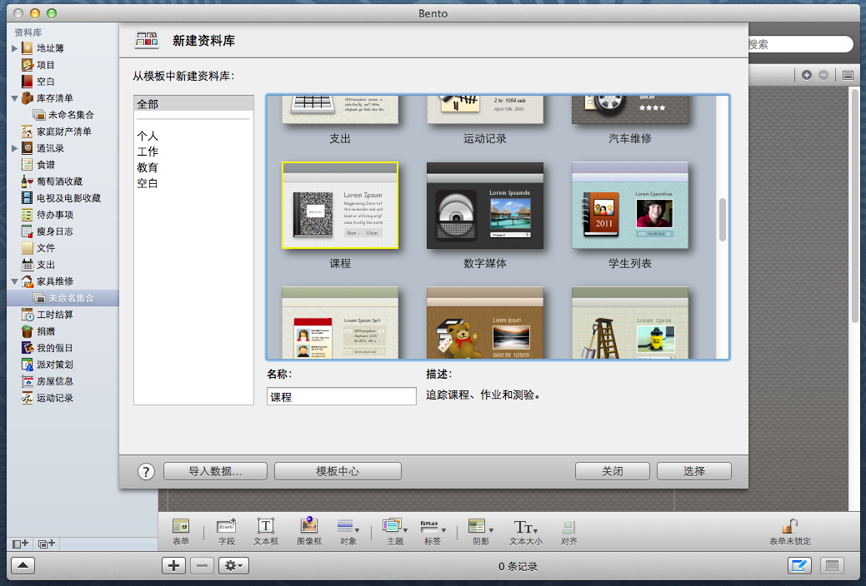Open 文件 library icon in sidebar
The width and height of the screenshot is (866, 586).
[x=27, y=248]
